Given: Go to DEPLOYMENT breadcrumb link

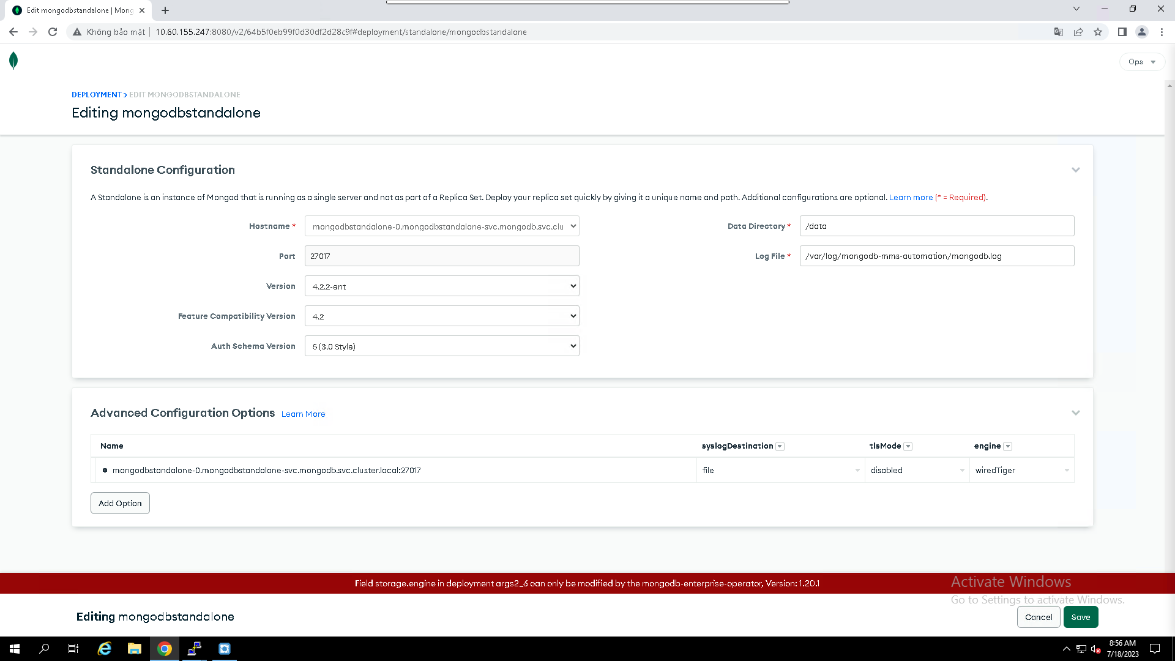Looking at the screenshot, I should pyautogui.click(x=97, y=94).
